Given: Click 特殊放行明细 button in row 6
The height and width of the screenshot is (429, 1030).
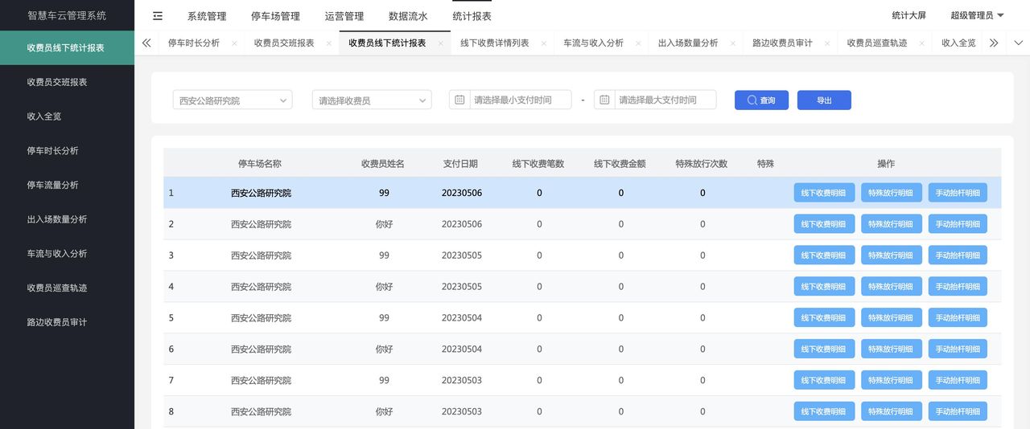Looking at the screenshot, I should (x=891, y=349).
